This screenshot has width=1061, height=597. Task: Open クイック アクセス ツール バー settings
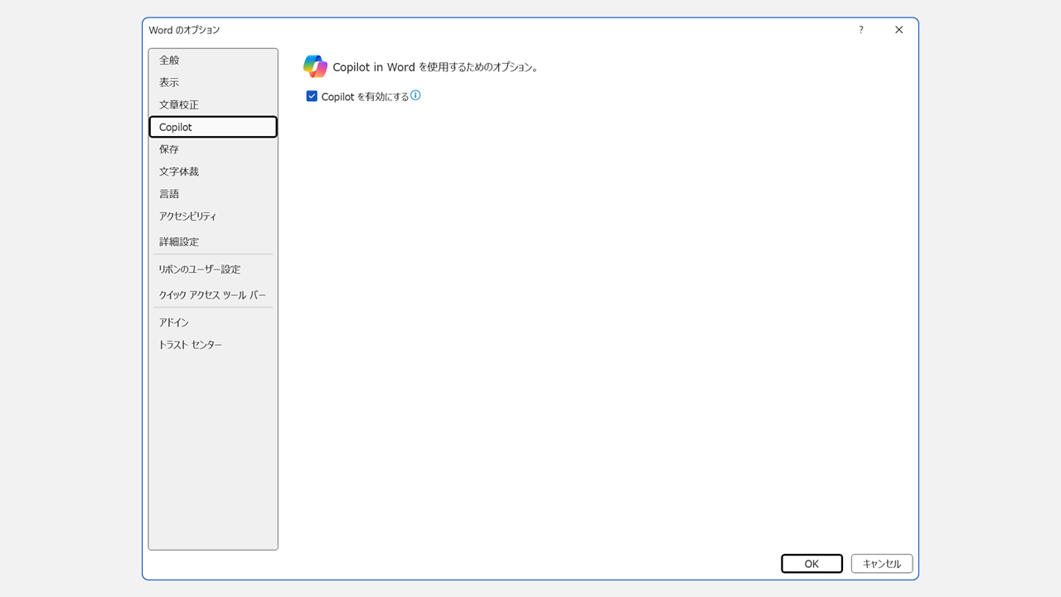tap(212, 295)
